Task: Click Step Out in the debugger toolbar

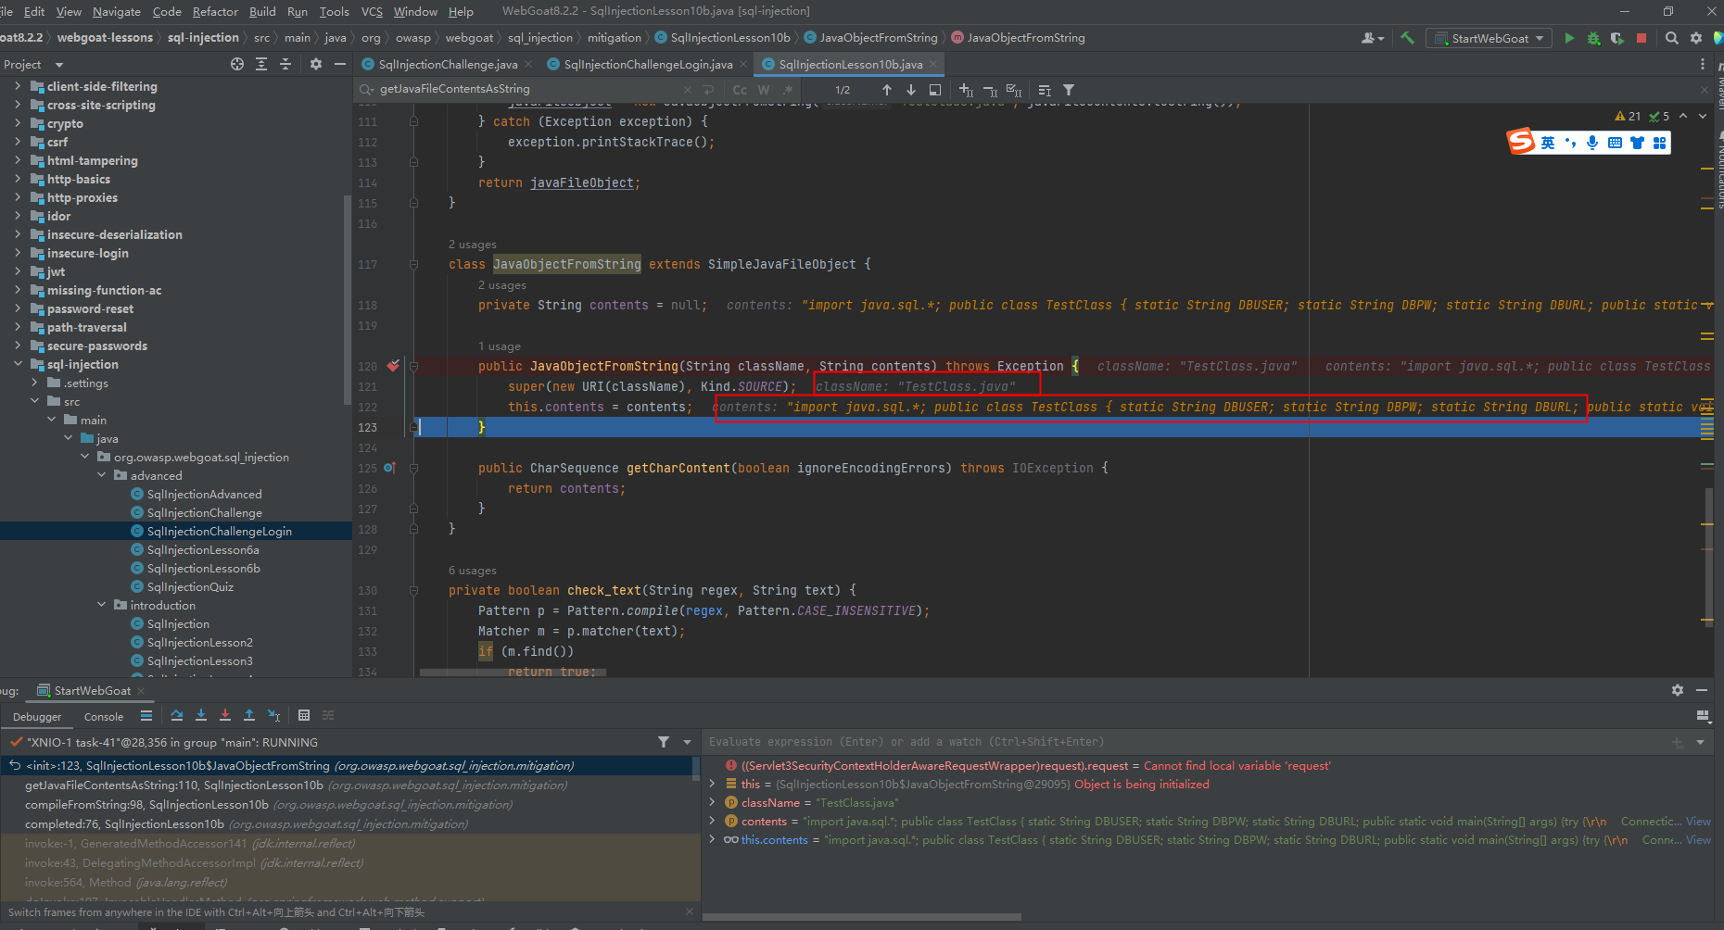Action: (249, 715)
